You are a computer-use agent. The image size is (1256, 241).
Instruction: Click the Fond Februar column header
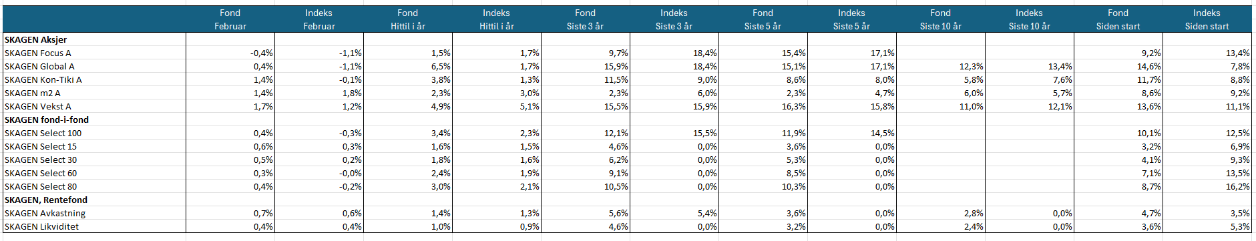tap(230, 19)
